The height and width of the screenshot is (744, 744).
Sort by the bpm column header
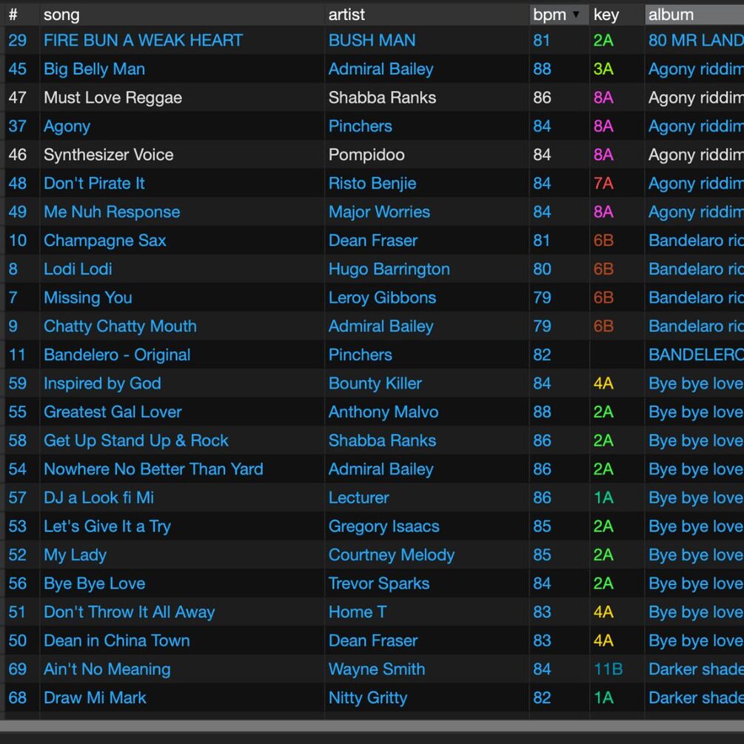pos(558,15)
